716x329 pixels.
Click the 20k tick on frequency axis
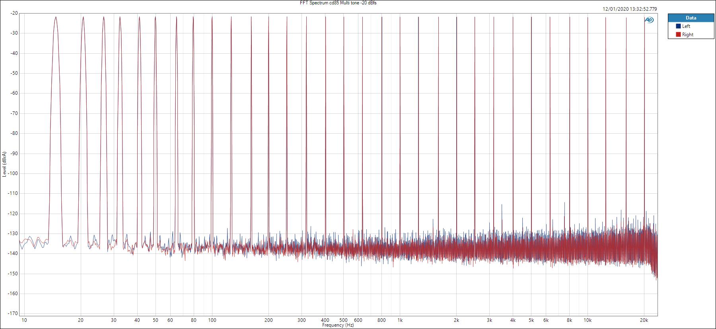point(644,320)
